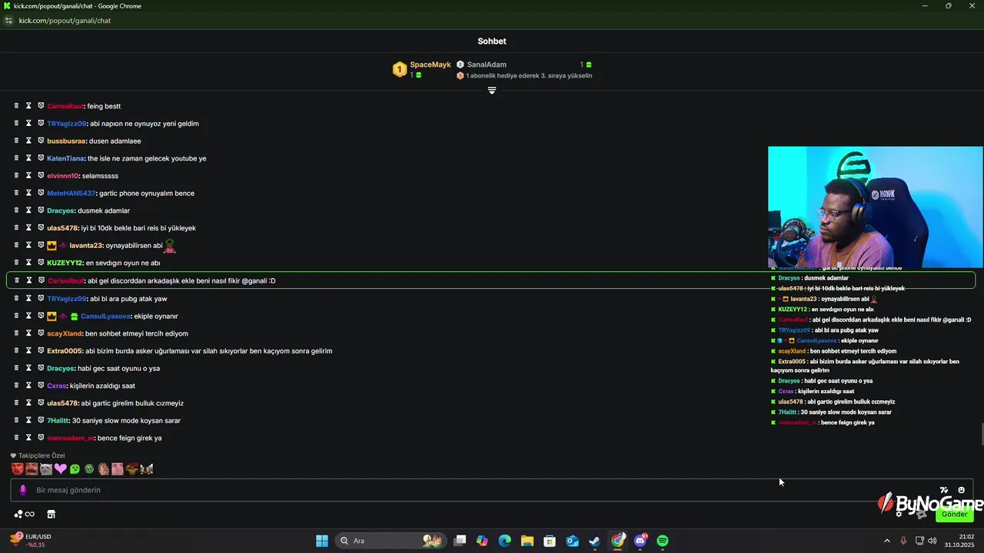Insert the green face follower emote
The width and height of the screenshot is (984, 553).
(x=75, y=469)
